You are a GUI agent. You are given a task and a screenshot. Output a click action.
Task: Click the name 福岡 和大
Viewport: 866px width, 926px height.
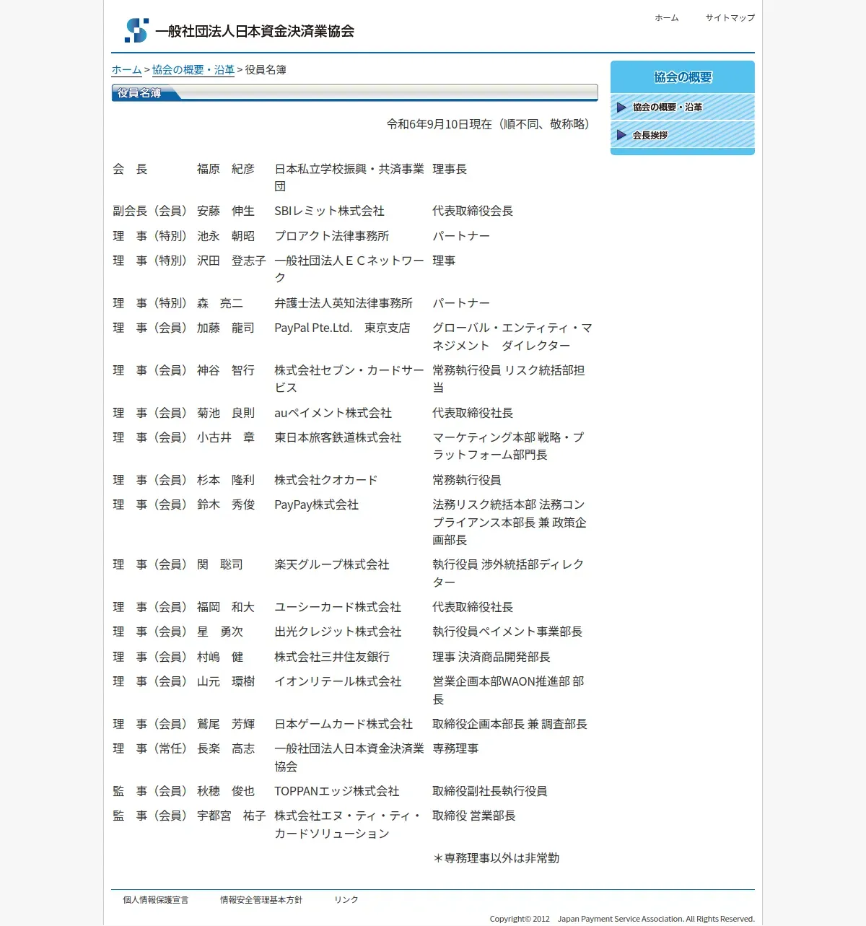[226, 607]
